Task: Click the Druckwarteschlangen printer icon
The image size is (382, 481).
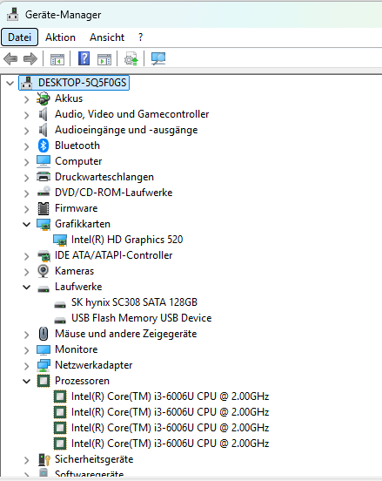Action: 44,177
